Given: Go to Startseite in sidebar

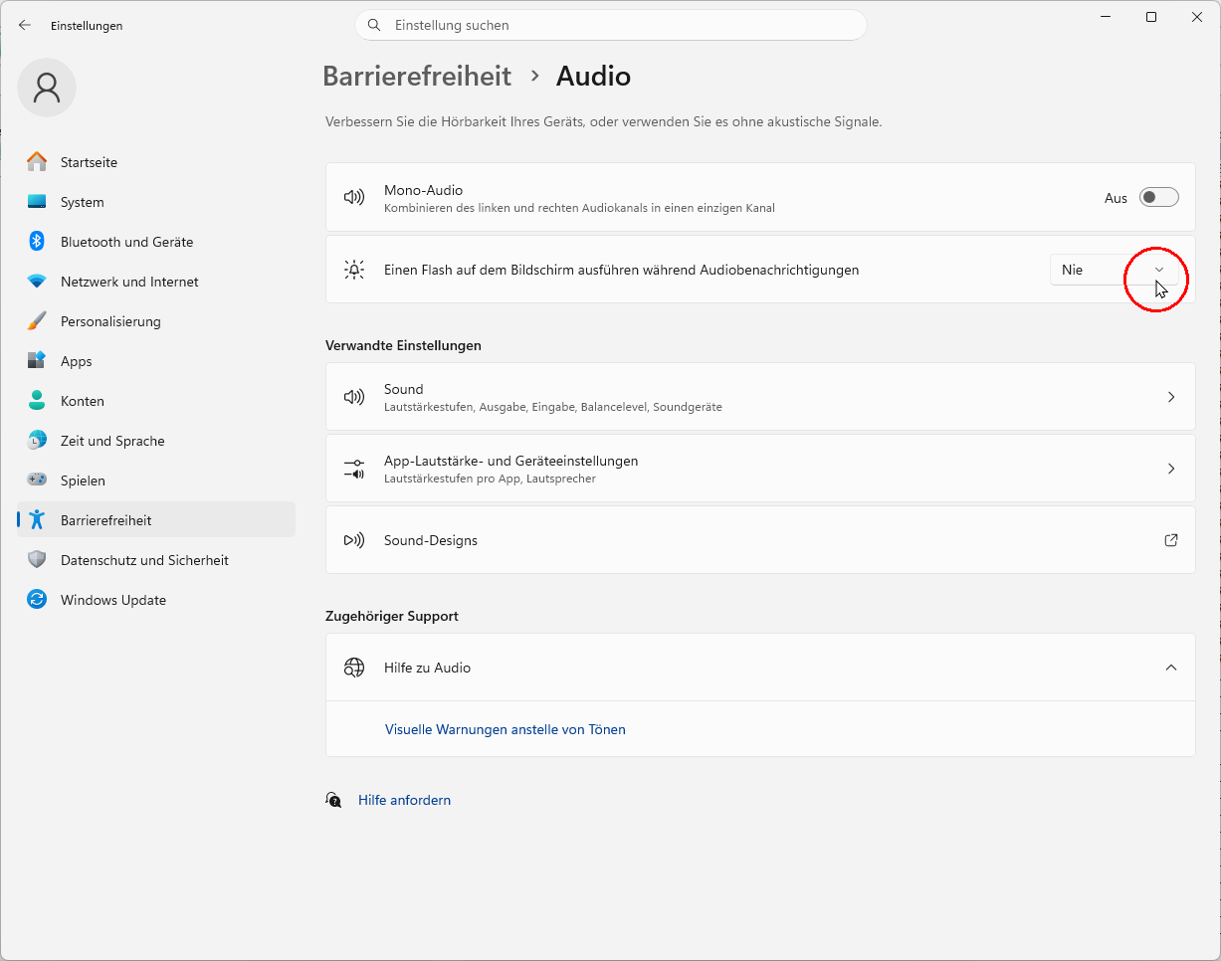Looking at the screenshot, I should pyautogui.click(x=156, y=162).
